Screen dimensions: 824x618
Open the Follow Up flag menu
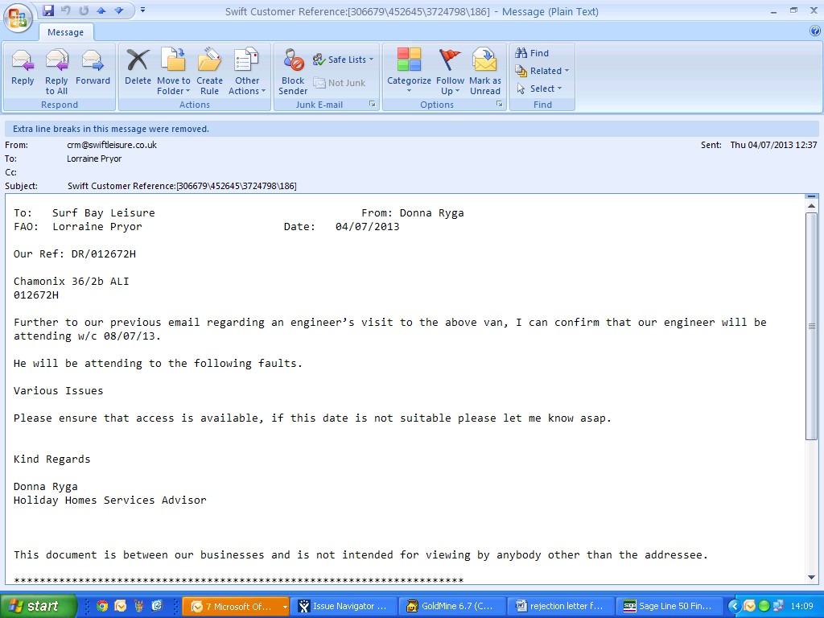coord(450,72)
